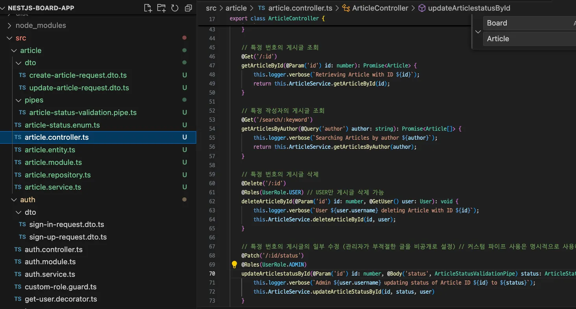
Task: Click TS icon beside article.controller.ts breadcrumb
Action: click(261, 8)
